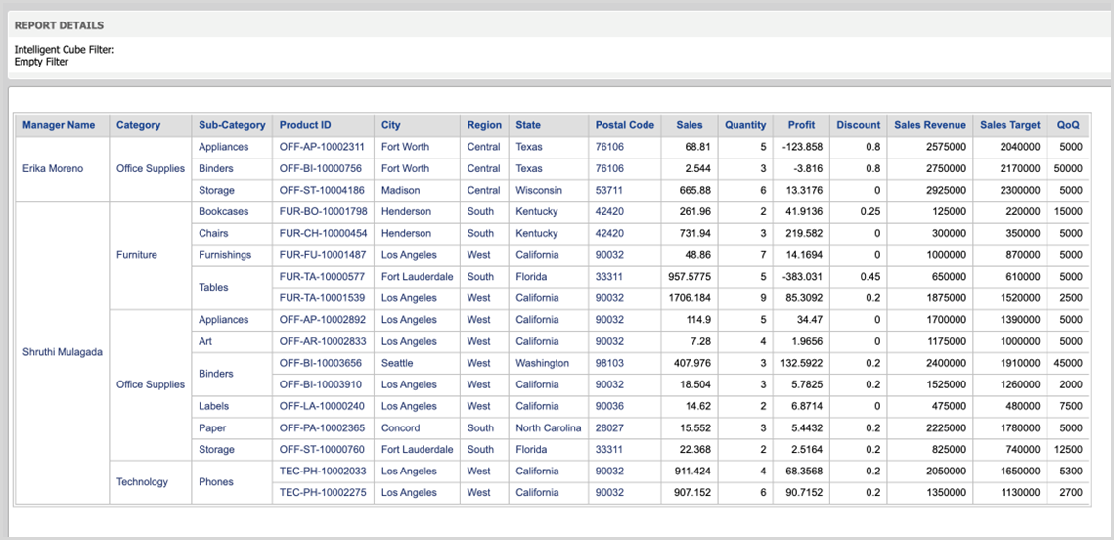Click the Sub-Category column header
Viewport: 1114px width, 540px height.
pyautogui.click(x=232, y=125)
